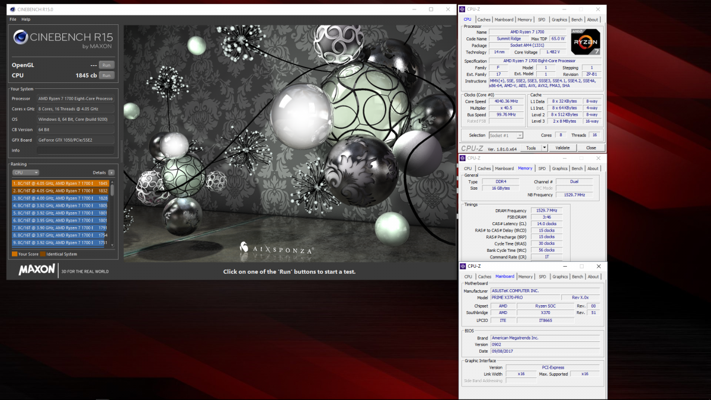Click the Close button in CPU-Z
Image resolution: width=711 pixels, height=400 pixels.
[591, 148]
